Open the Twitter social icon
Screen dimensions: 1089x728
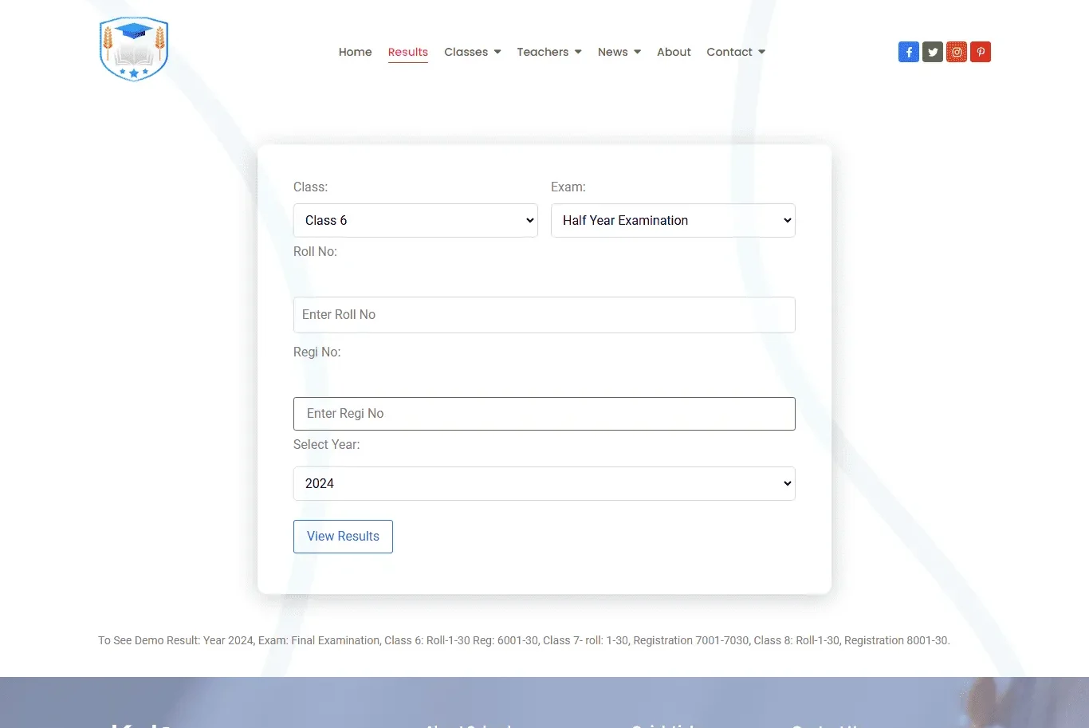click(933, 52)
